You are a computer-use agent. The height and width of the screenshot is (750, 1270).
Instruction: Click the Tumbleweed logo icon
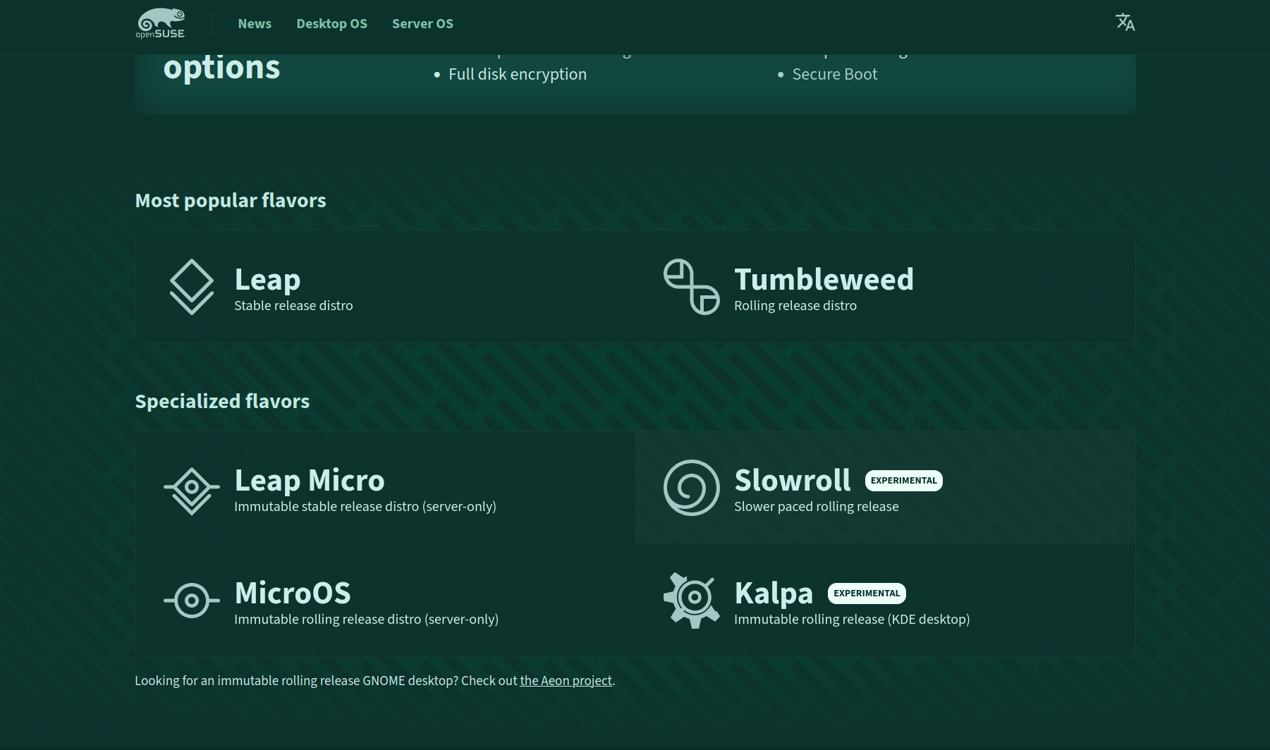point(692,287)
